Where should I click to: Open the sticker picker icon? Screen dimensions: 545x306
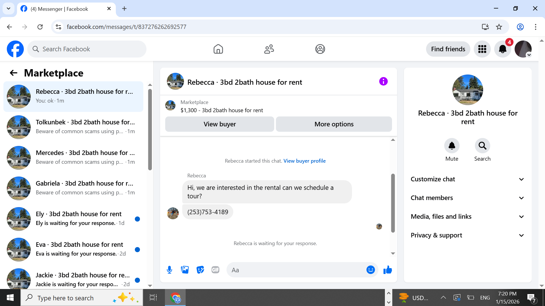point(200,270)
